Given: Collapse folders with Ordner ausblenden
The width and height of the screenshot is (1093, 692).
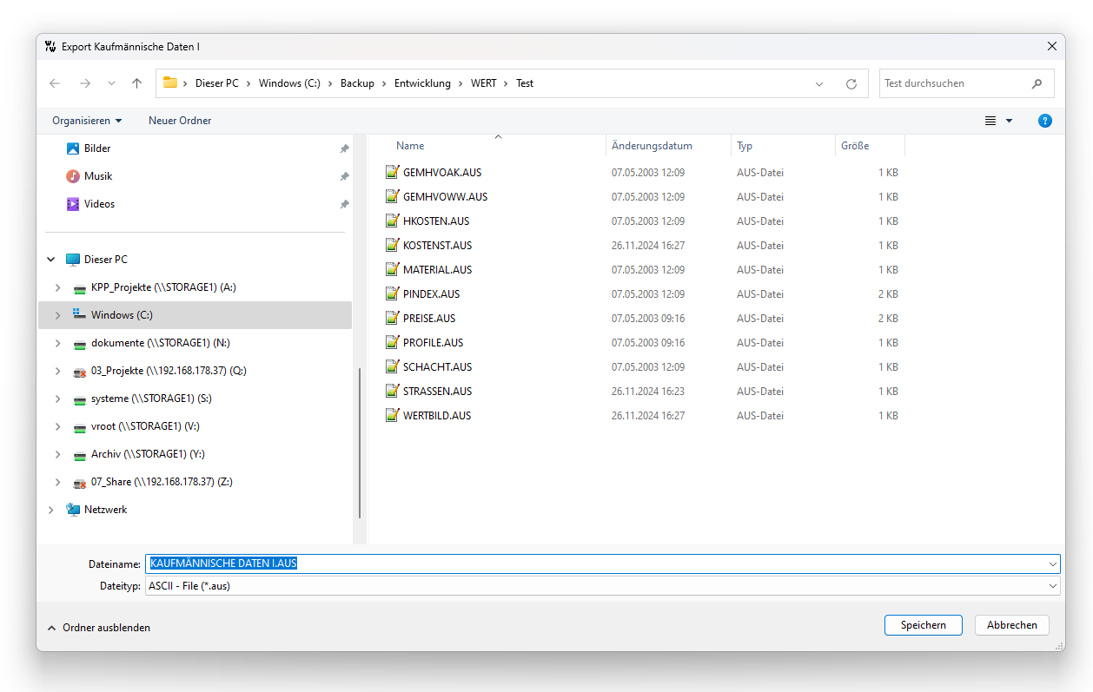Looking at the screenshot, I should [97, 627].
